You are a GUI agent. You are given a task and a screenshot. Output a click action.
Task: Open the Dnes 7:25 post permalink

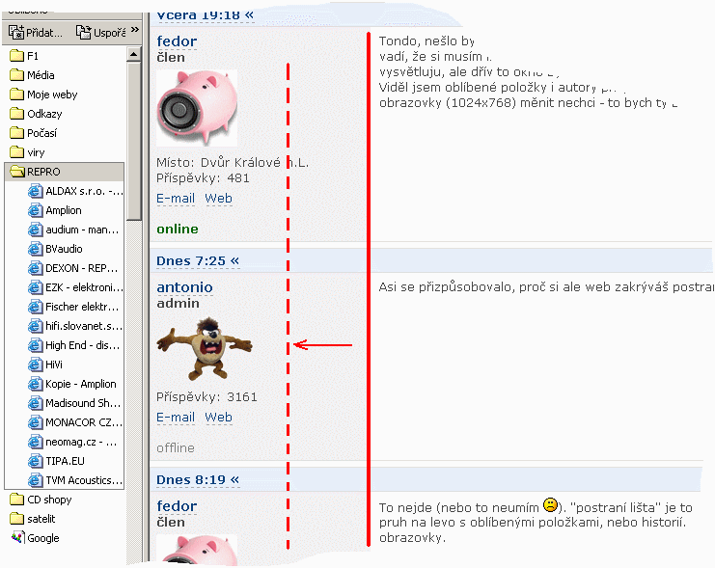(198, 261)
